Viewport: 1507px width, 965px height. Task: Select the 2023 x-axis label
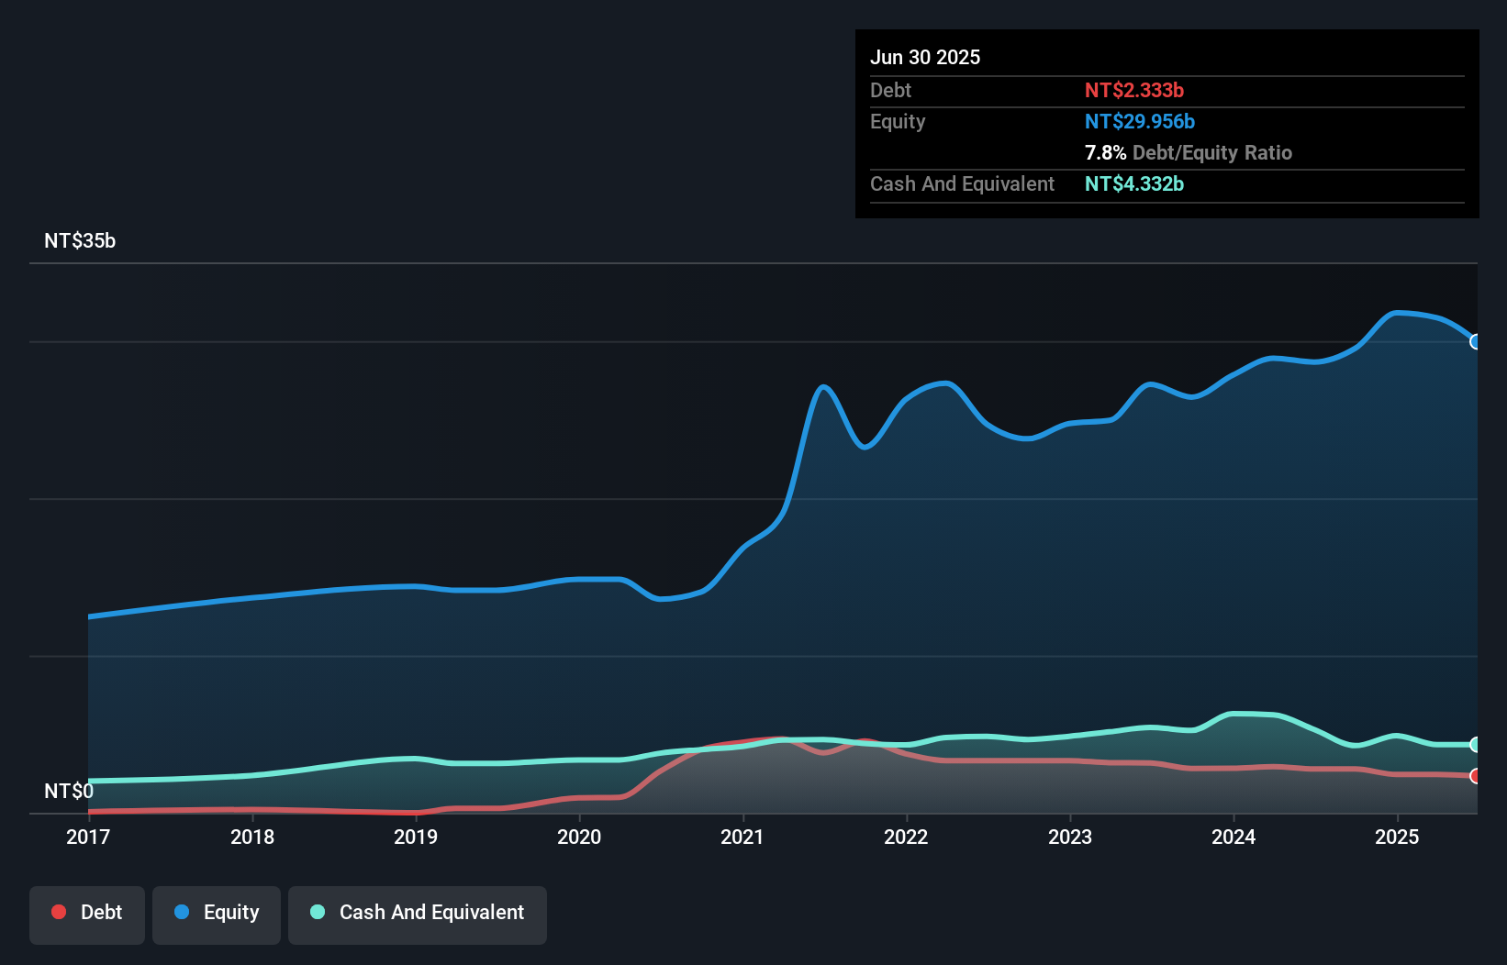tap(1070, 837)
